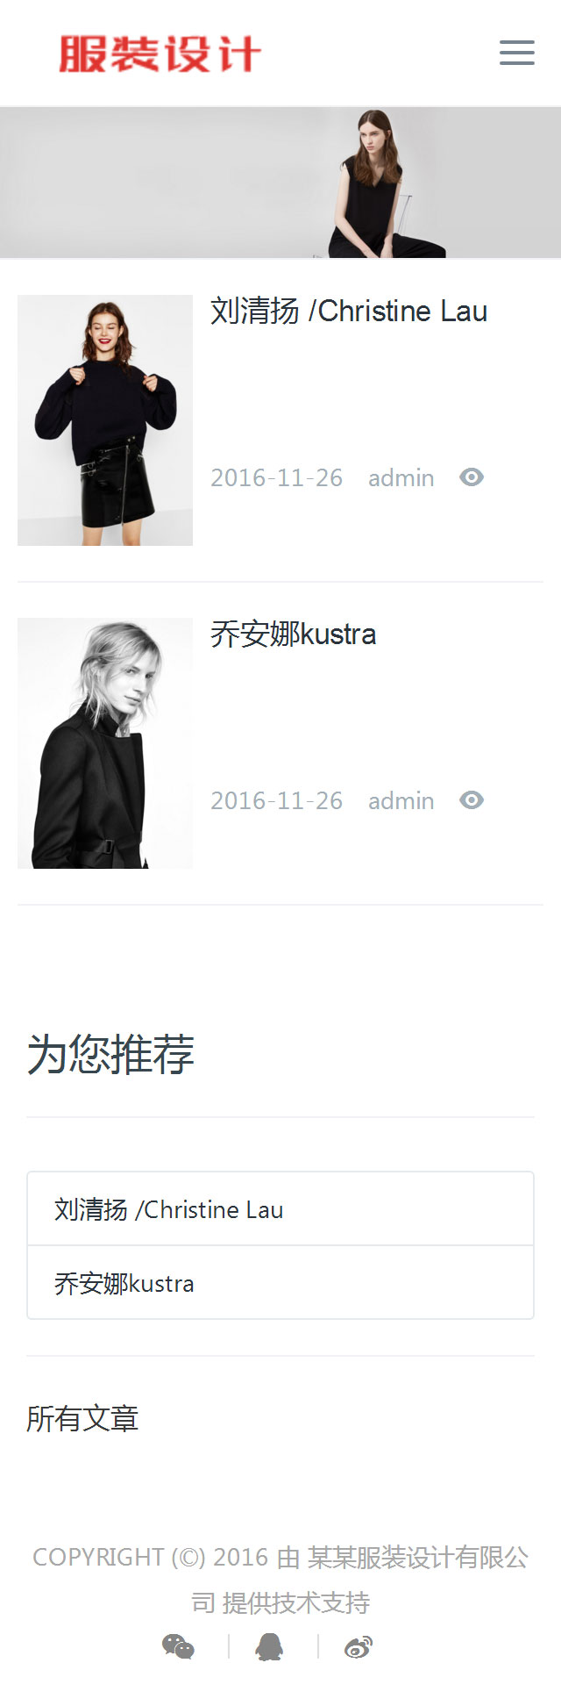The image size is (561, 1706).
Task: Open the Weibo icon in footer
Action: (x=359, y=1647)
